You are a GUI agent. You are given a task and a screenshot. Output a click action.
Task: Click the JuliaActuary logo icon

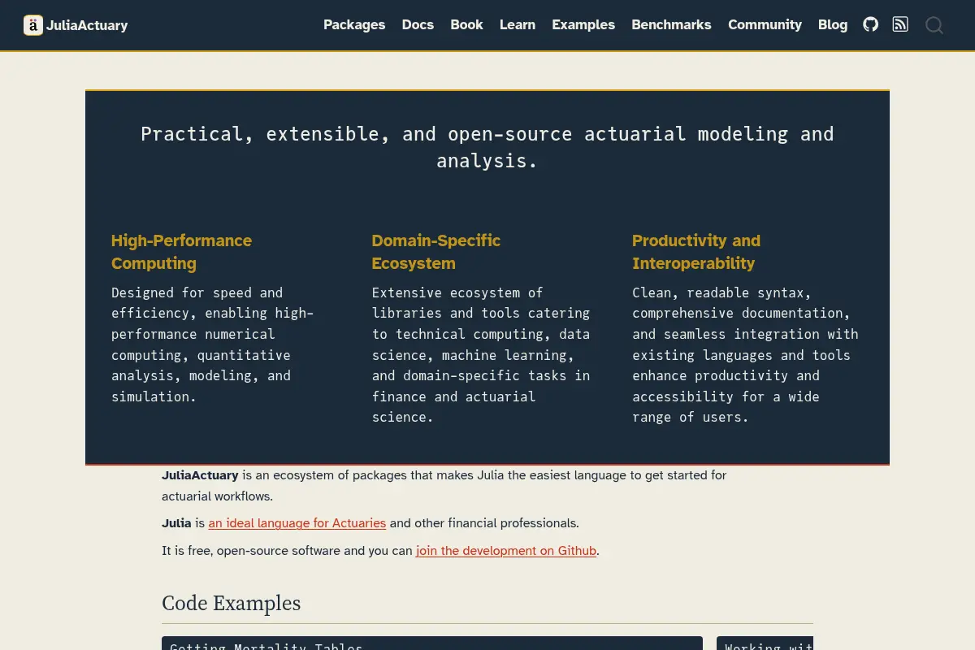click(x=32, y=25)
